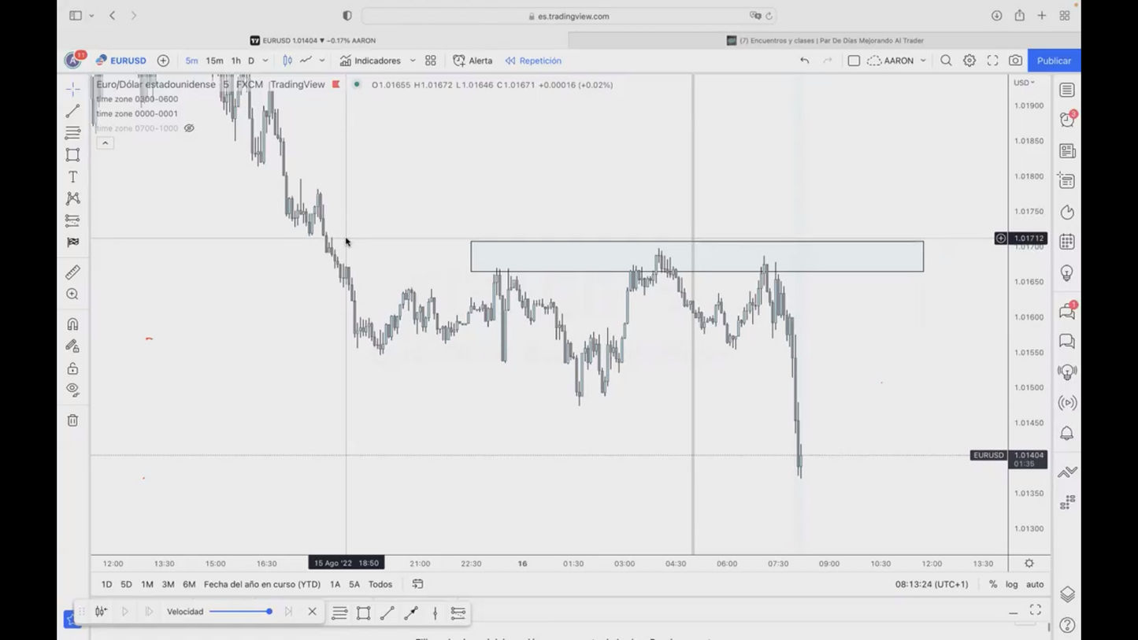Select the trend line drawing tool
This screenshot has height=640, width=1138.
pyautogui.click(x=72, y=111)
